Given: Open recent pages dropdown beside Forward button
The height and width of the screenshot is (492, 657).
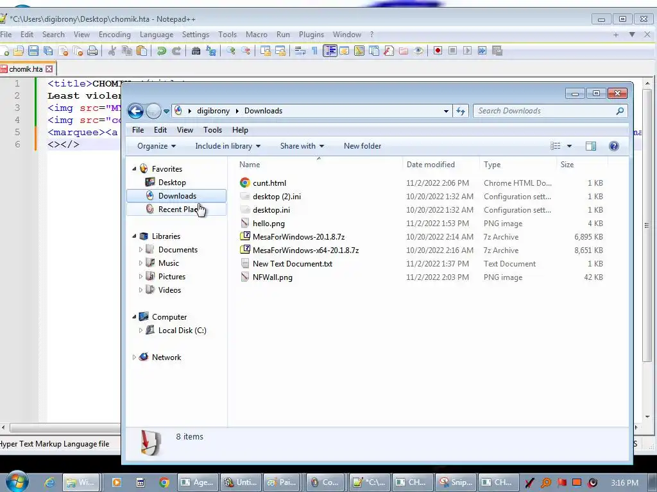Looking at the screenshot, I should tap(166, 111).
